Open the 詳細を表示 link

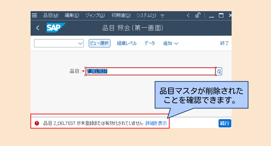(156, 123)
